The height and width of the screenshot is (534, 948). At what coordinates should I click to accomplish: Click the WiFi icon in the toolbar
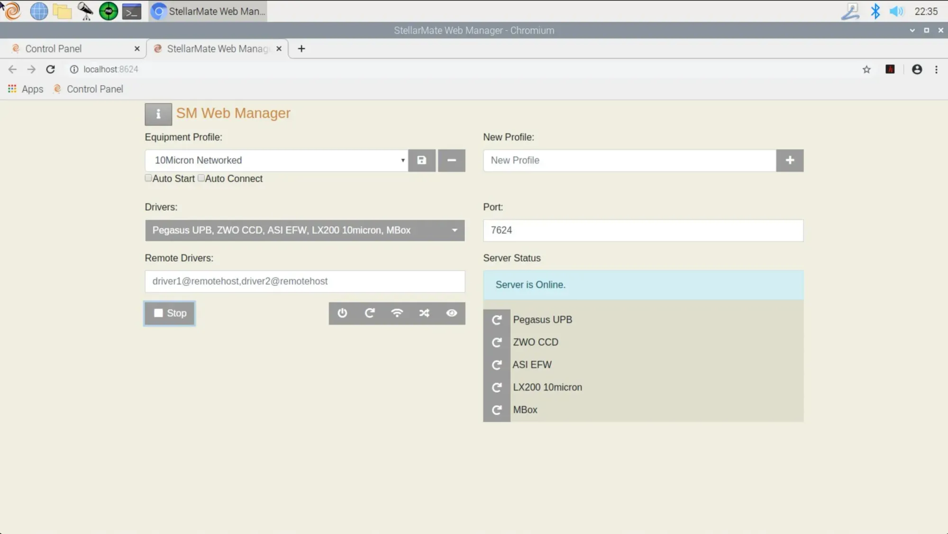pos(397,313)
